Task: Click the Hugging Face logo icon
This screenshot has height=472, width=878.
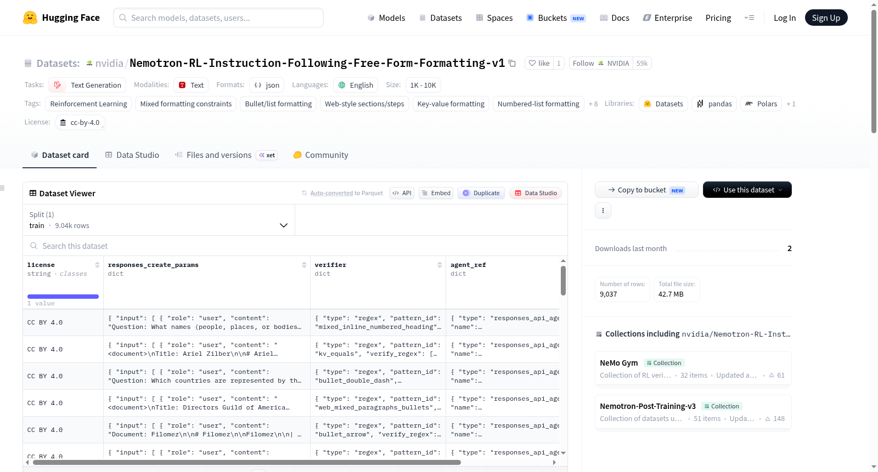Action: coord(30,18)
